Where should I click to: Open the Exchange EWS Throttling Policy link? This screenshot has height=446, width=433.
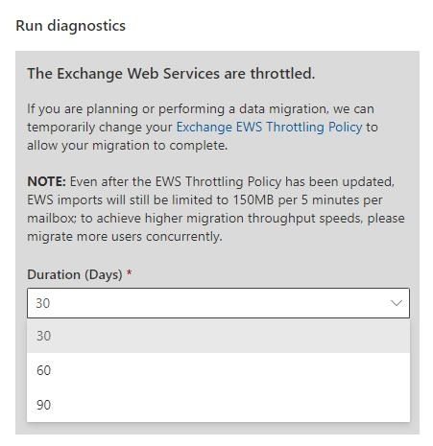(269, 127)
